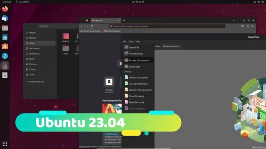
Task: Click Firefox back arrow
Action: coord(82,26)
